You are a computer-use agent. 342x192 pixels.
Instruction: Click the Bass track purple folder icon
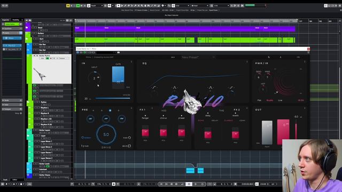click(x=27, y=28)
